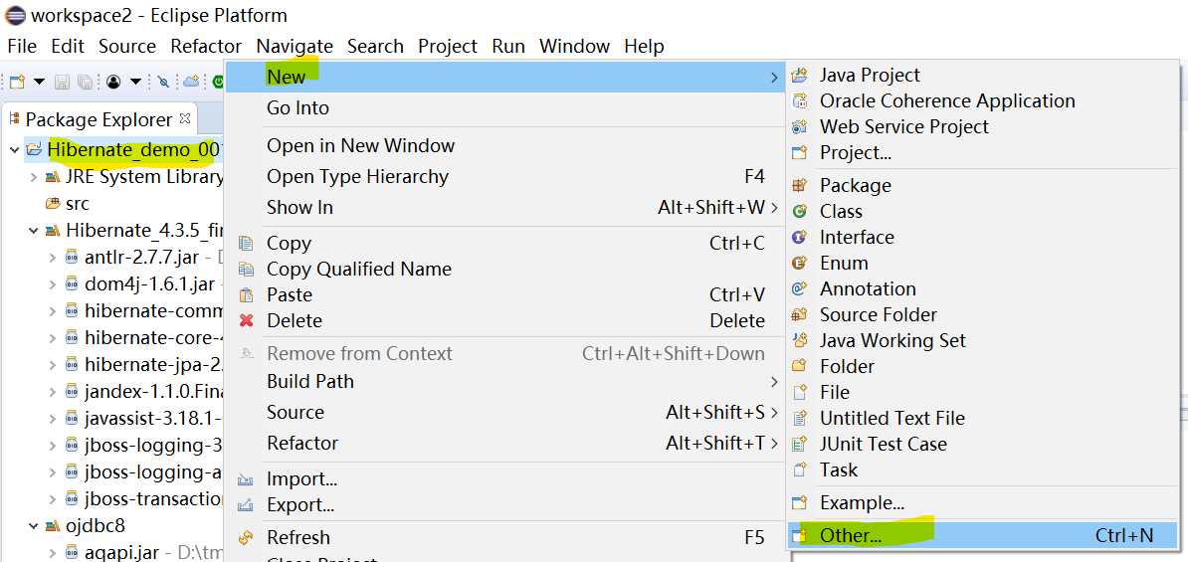This screenshot has width=1188, height=562.
Task: Select Task in the New submenu
Action: [x=982, y=469]
